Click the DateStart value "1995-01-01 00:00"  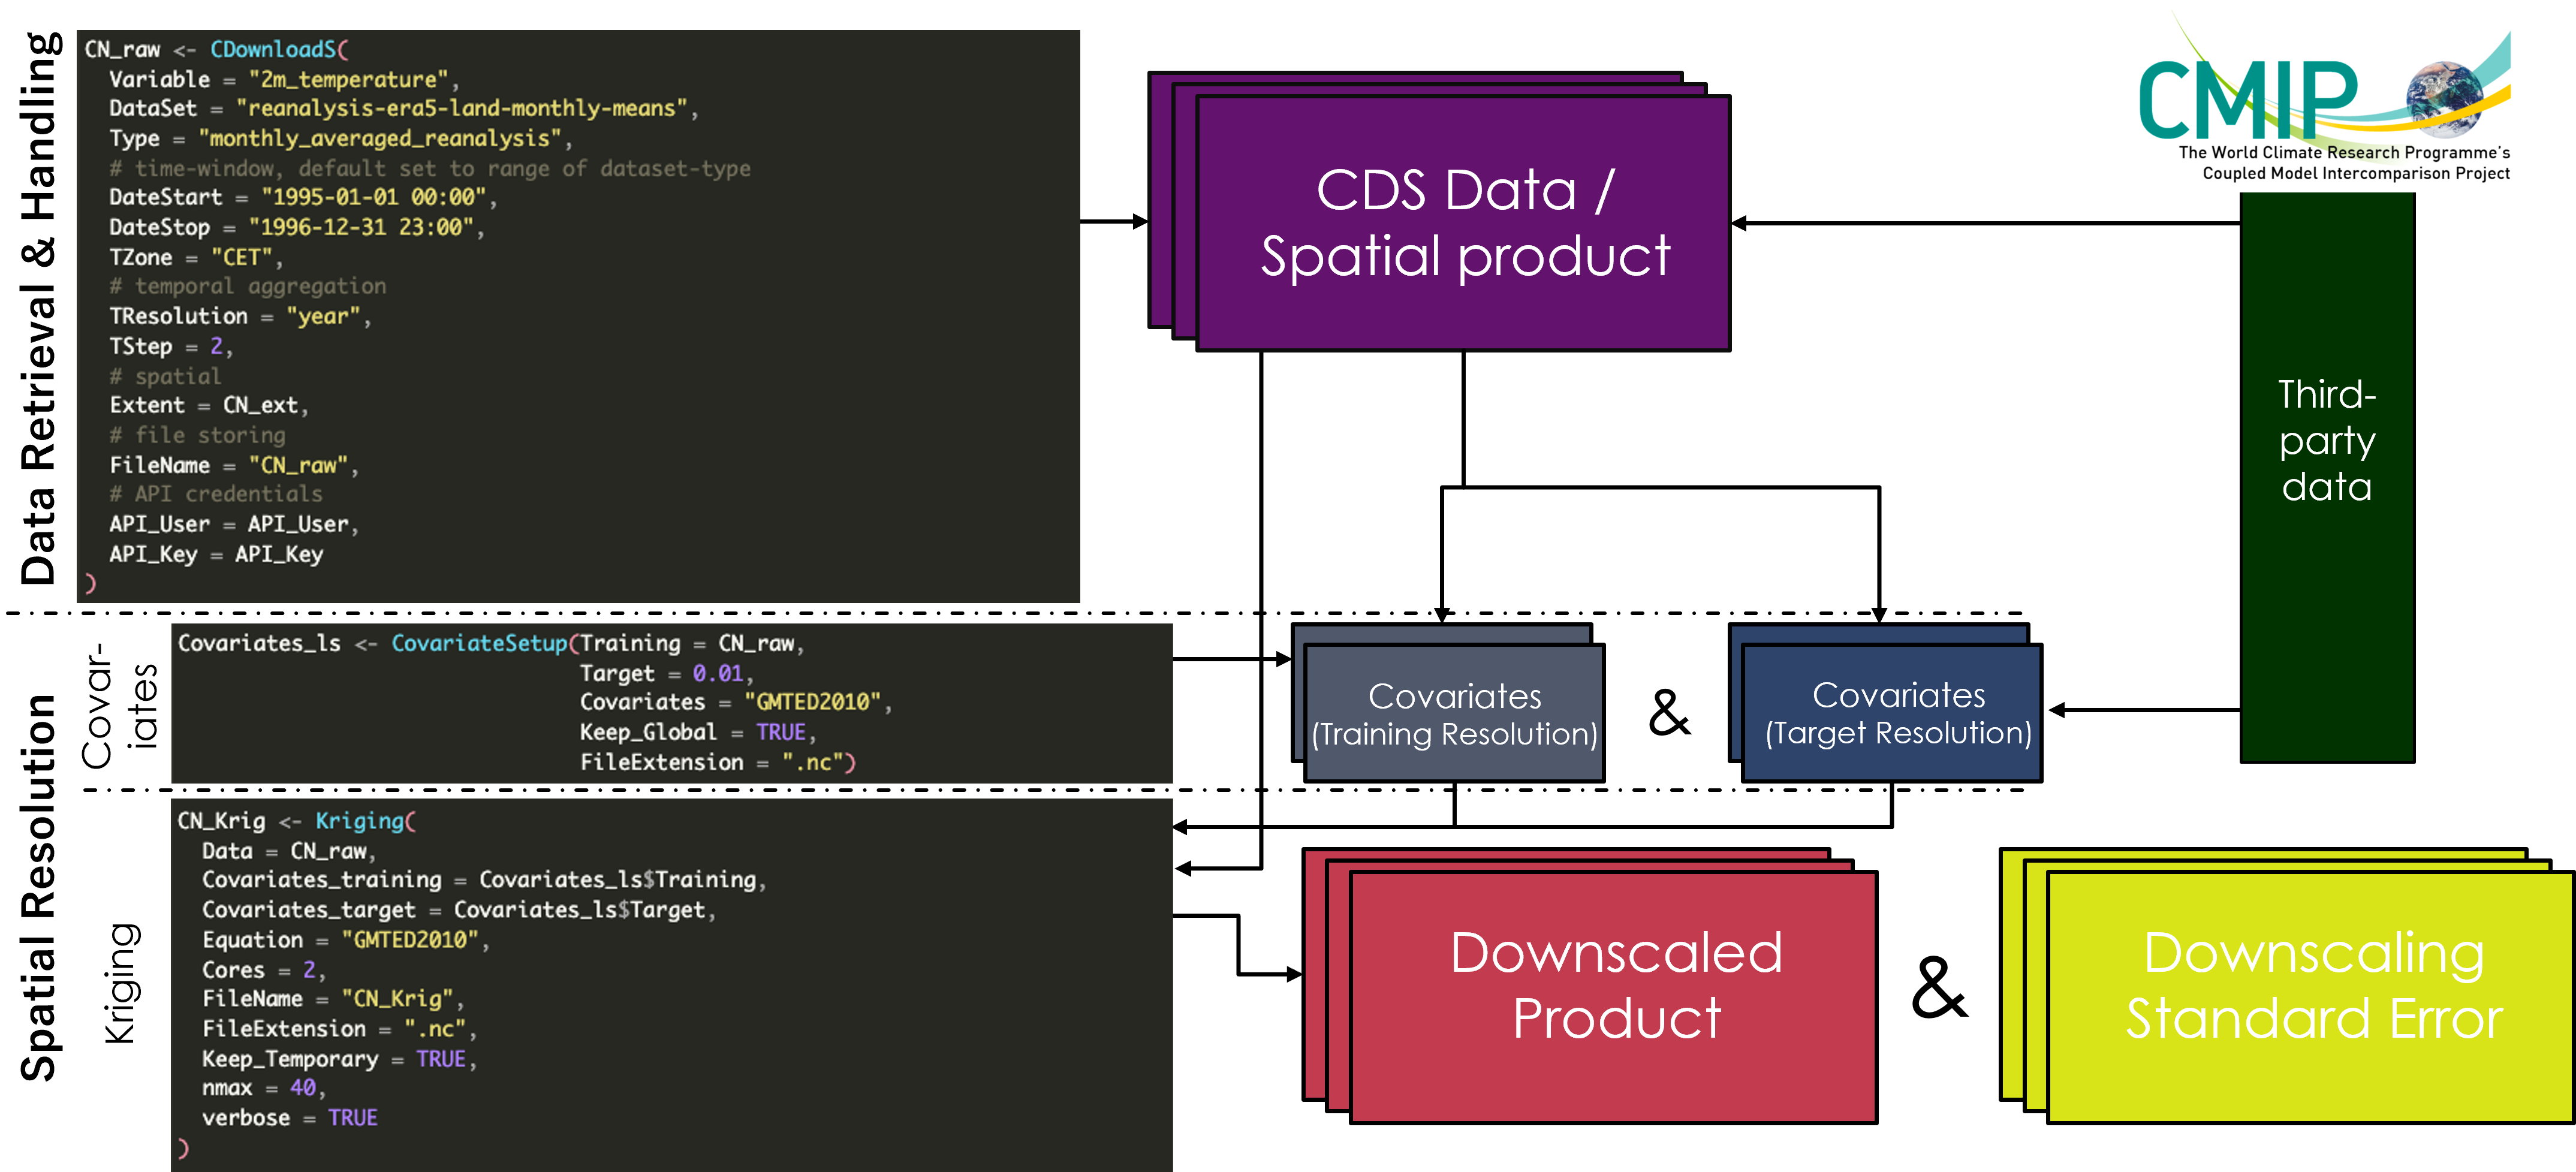tap(373, 197)
